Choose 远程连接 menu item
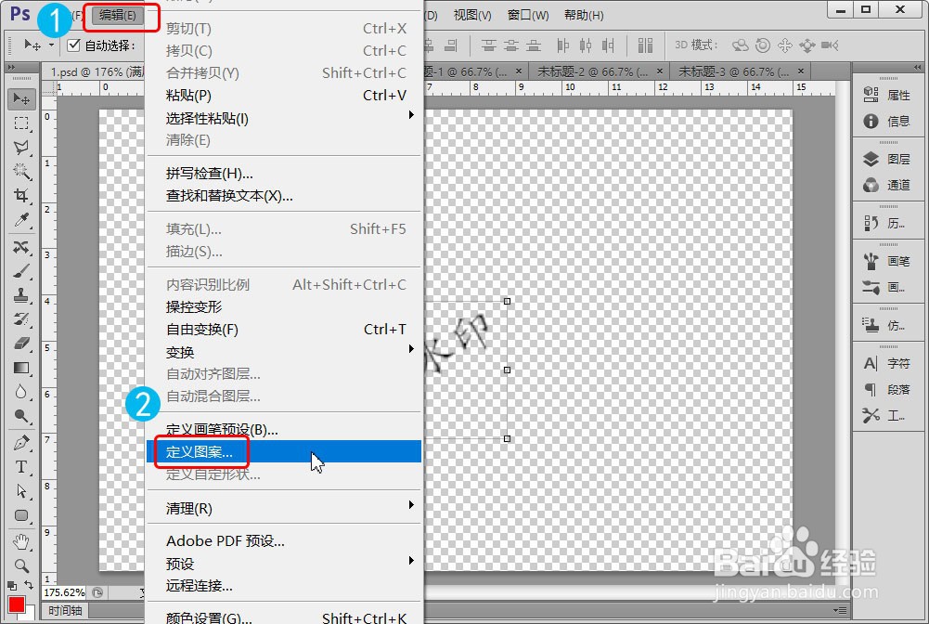The image size is (929, 624). coord(284,586)
